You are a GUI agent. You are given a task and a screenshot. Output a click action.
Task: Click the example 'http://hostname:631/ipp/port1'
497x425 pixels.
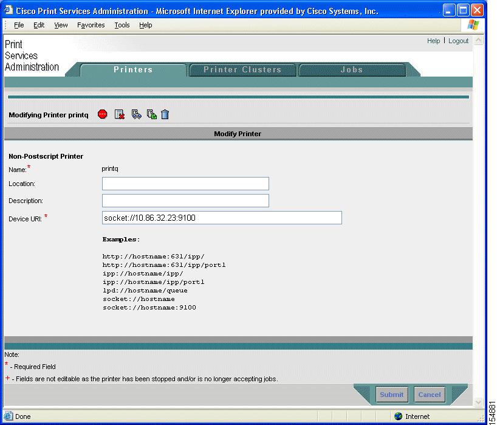pos(164,265)
